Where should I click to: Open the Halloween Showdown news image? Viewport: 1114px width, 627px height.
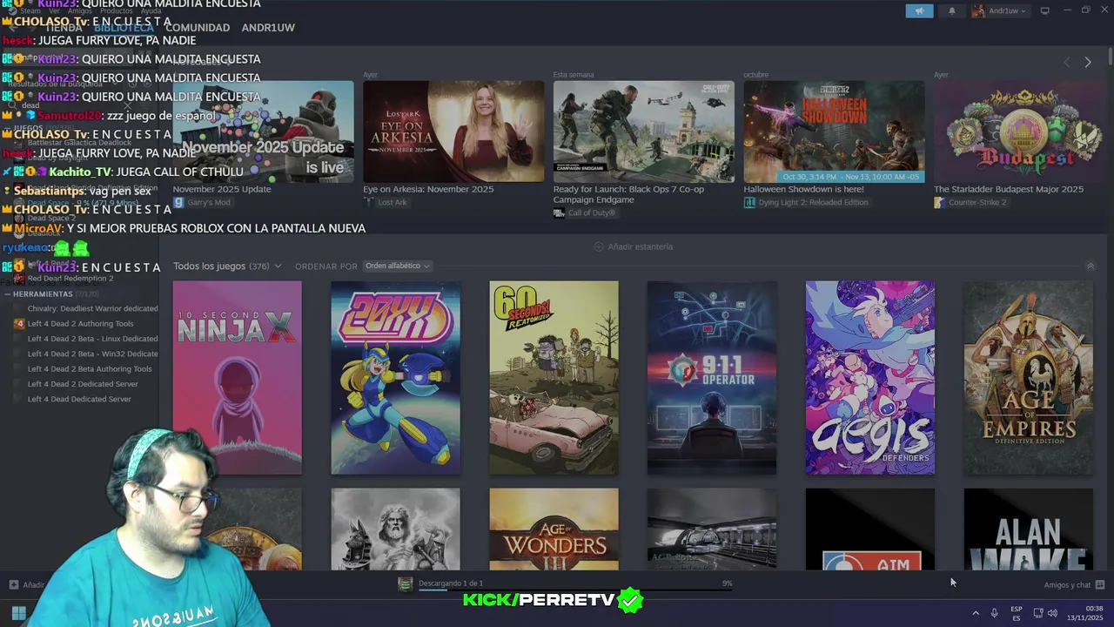pyautogui.click(x=834, y=131)
